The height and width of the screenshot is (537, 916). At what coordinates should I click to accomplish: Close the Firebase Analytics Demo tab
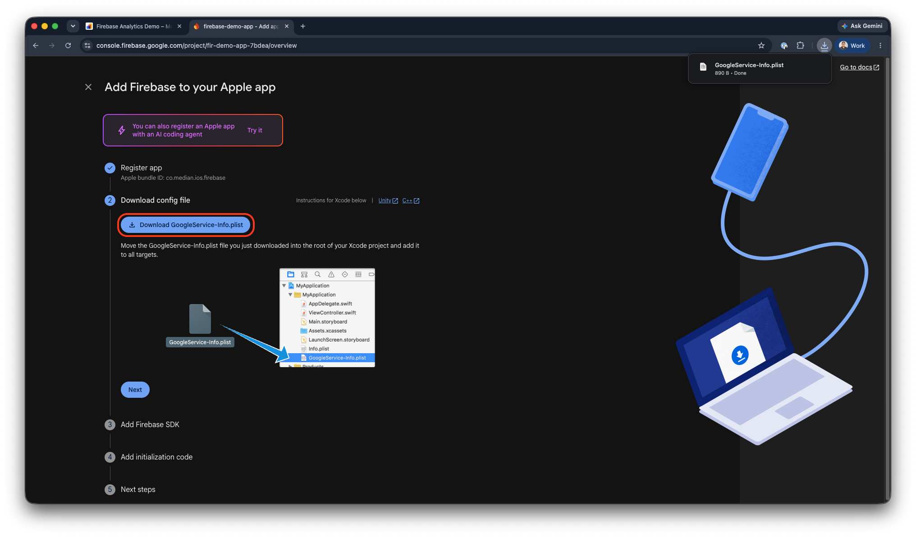tap(179, 26)
